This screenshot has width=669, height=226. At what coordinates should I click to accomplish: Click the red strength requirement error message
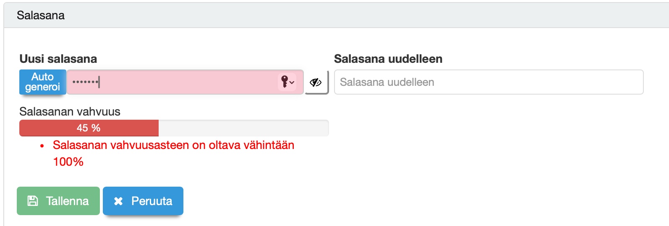pos(173,145)
